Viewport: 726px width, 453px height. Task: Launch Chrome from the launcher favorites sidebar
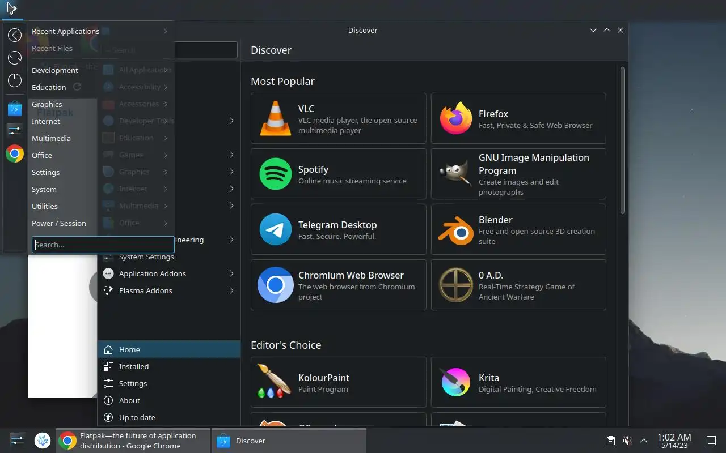click(x=15, y=153)
